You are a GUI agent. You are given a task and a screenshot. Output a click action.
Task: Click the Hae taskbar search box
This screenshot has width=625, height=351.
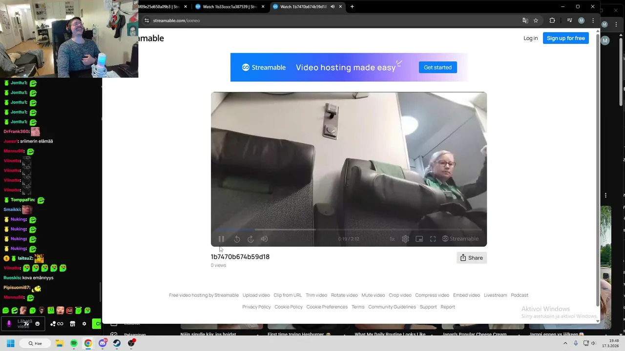point(35,343)
